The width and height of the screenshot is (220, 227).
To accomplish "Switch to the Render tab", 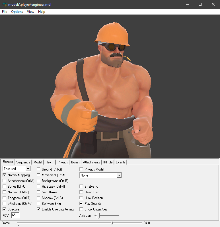I will [8, 162].
